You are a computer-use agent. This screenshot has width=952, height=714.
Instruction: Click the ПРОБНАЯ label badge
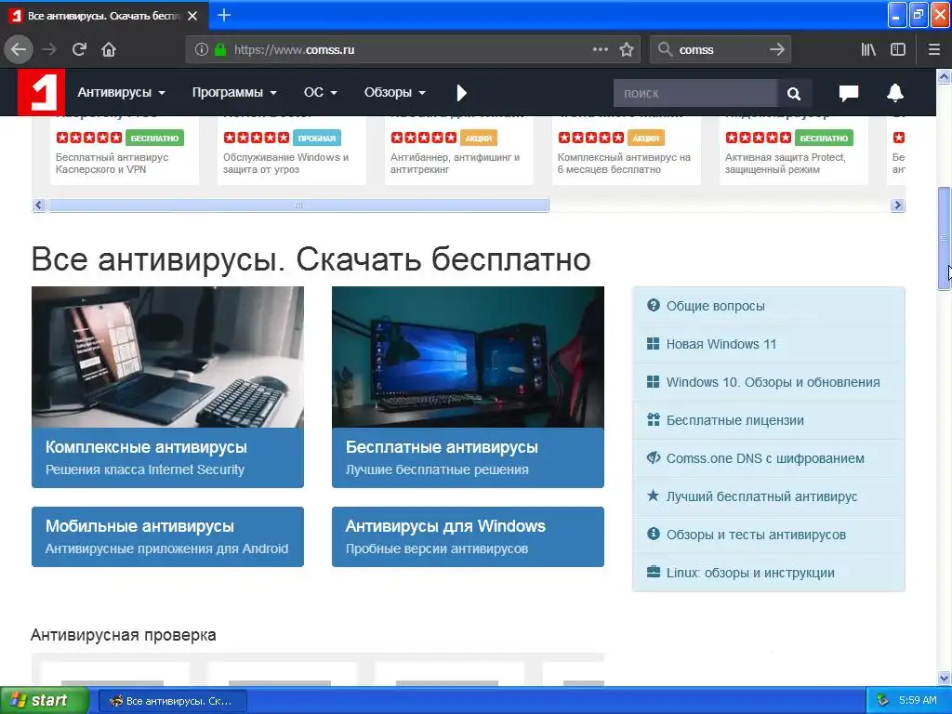pyautogui.click(x=317, y=138)
